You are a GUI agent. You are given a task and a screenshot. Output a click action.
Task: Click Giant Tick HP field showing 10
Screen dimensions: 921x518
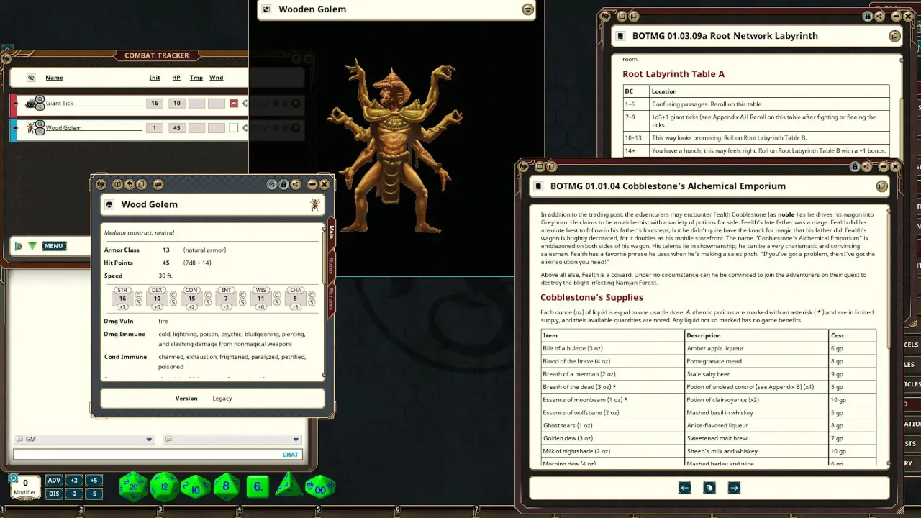pyautogui.click(x=176, y=104)
